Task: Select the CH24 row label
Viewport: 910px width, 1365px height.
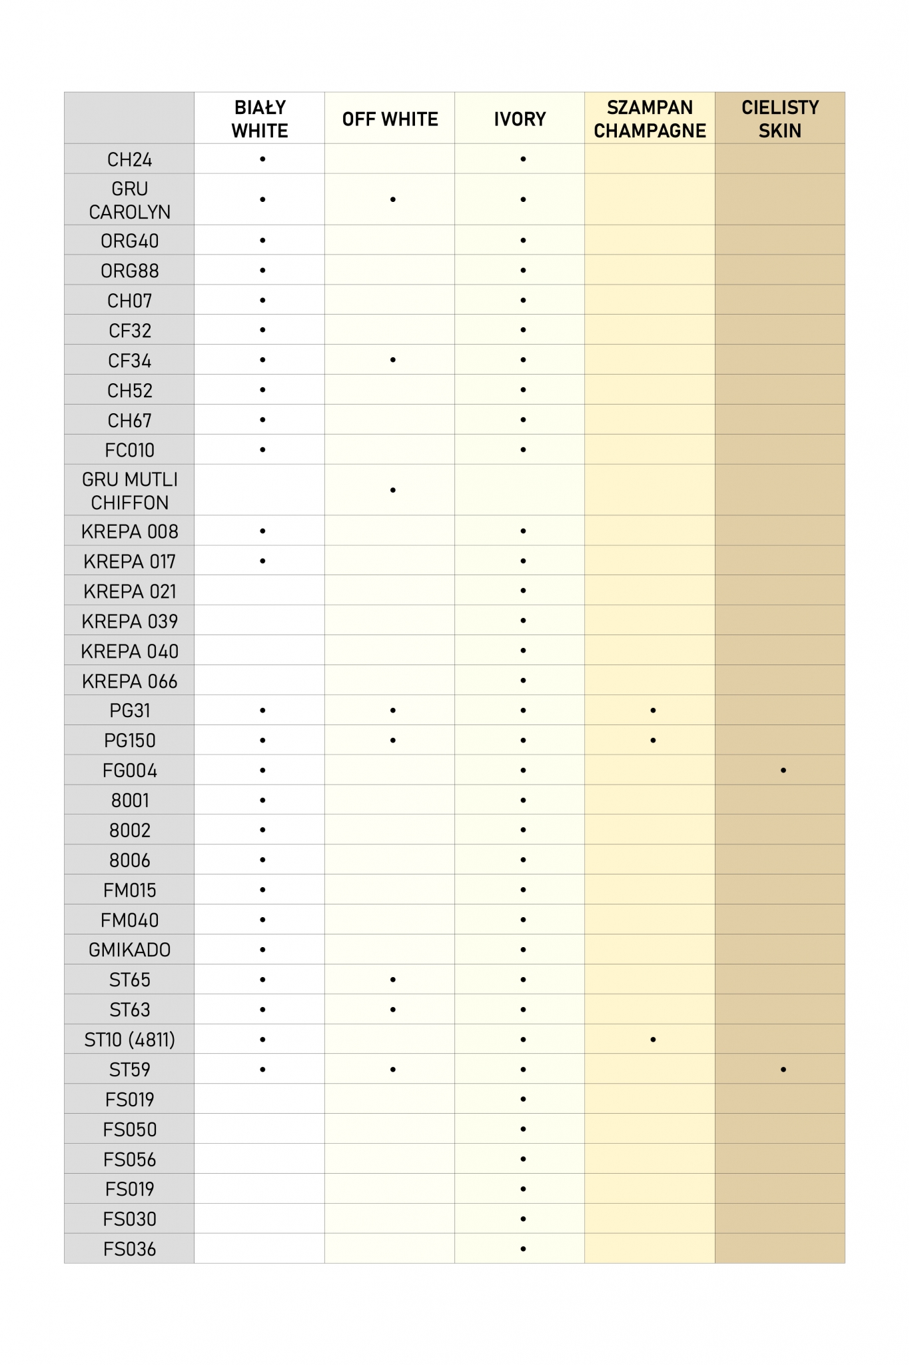Action: [x=129, y=160]
